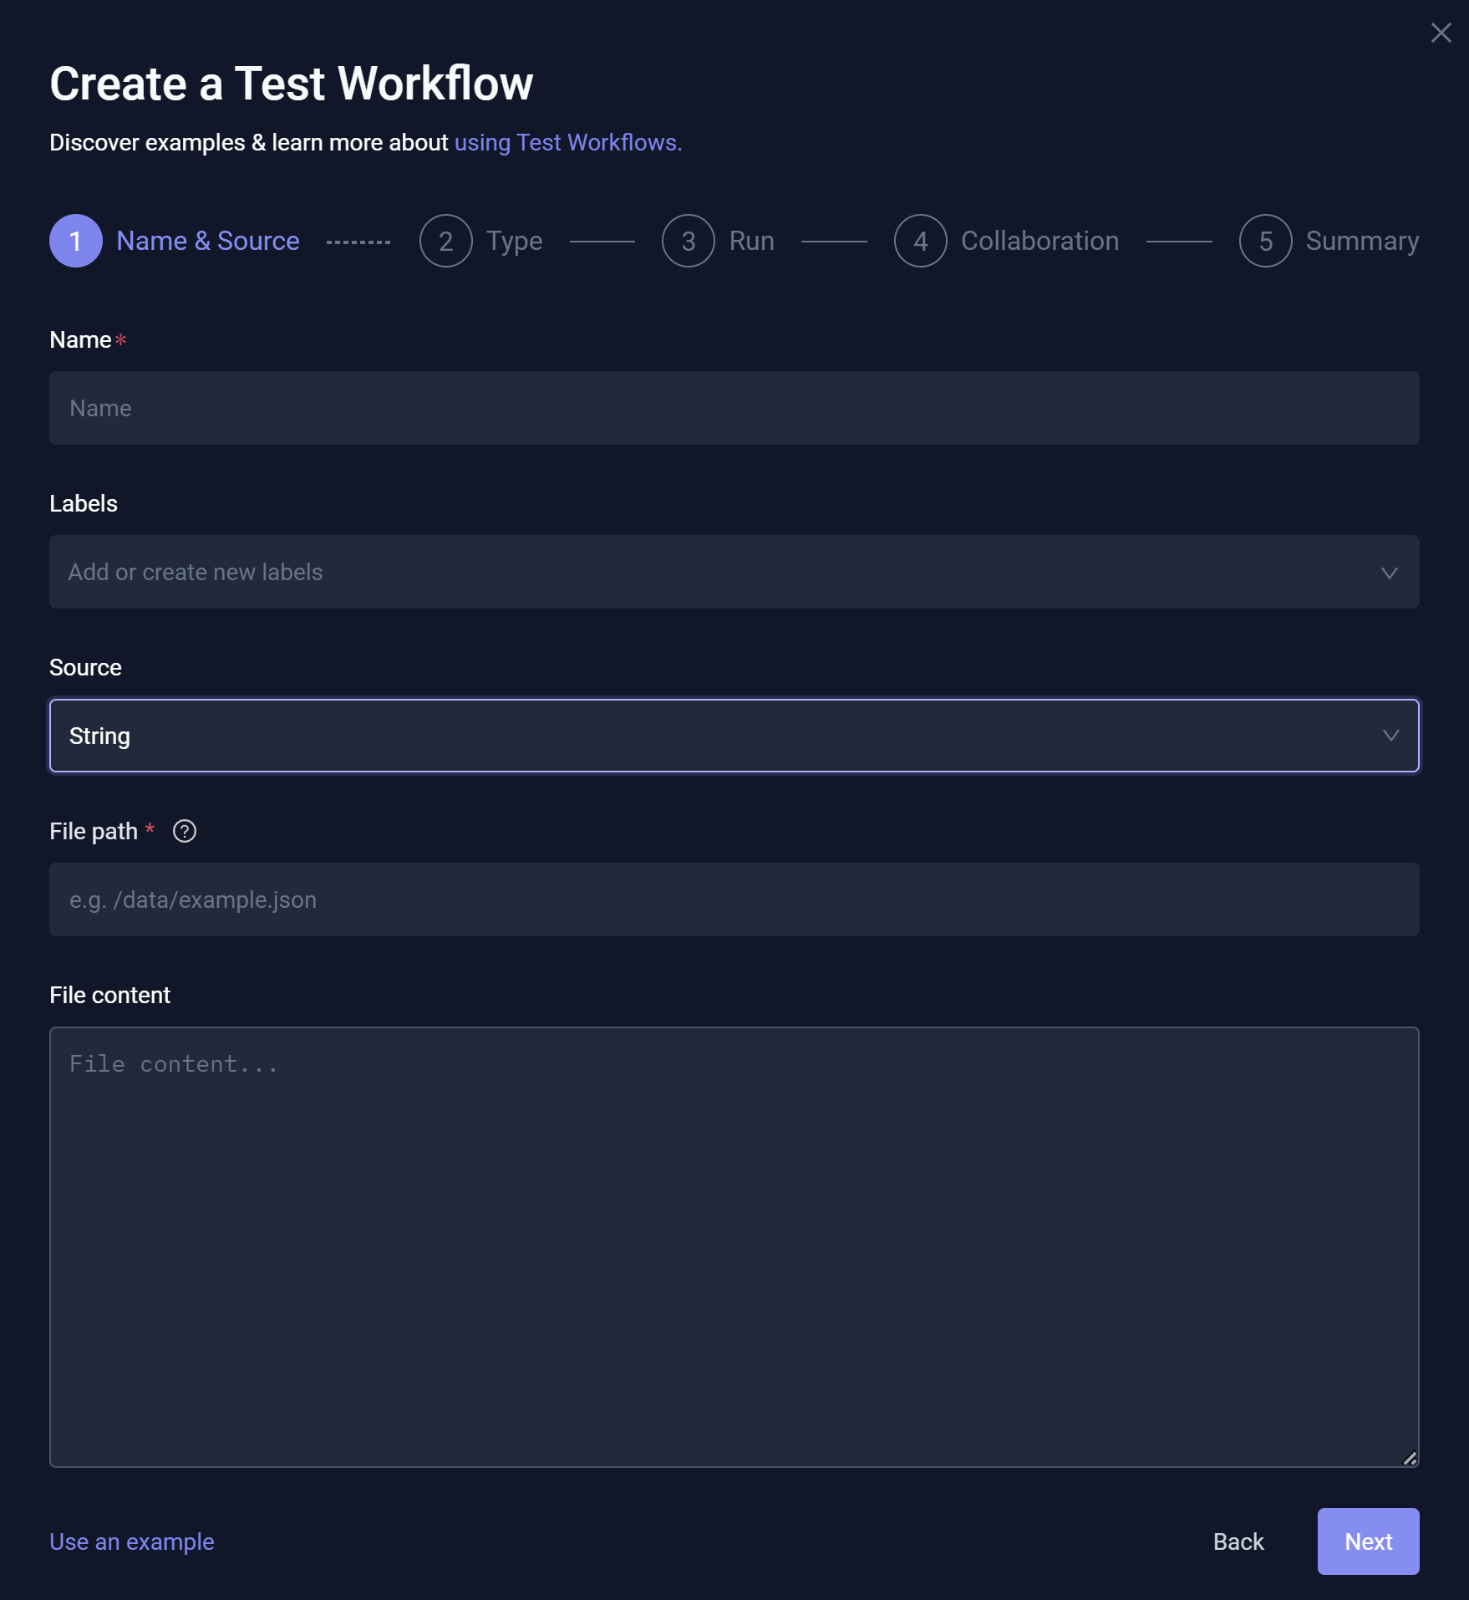
Task: Click the Back button
Action: click(x=1238, y=1541)
